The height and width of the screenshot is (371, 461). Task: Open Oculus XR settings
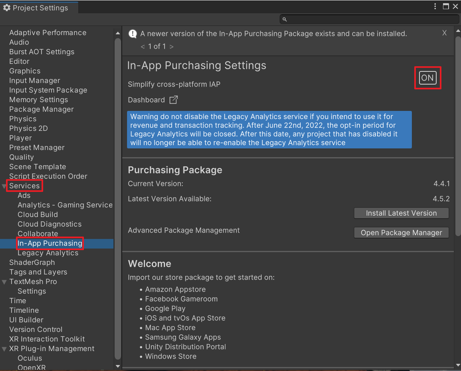click(30, 358)
